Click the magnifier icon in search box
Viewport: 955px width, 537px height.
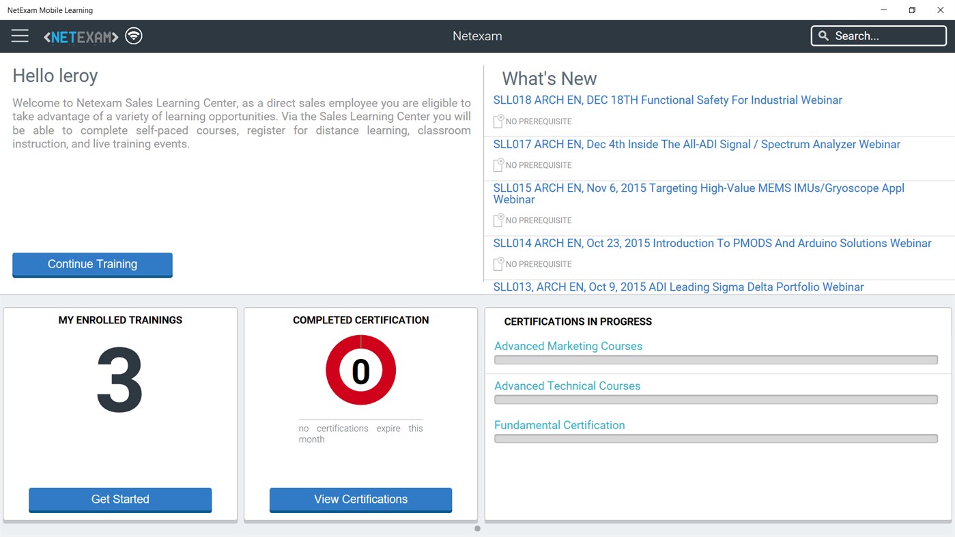point(823,36)
